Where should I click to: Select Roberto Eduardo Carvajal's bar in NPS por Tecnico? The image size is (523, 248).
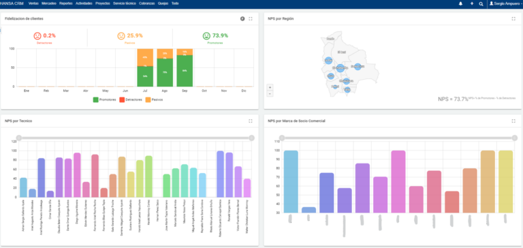tap(221, 174)
